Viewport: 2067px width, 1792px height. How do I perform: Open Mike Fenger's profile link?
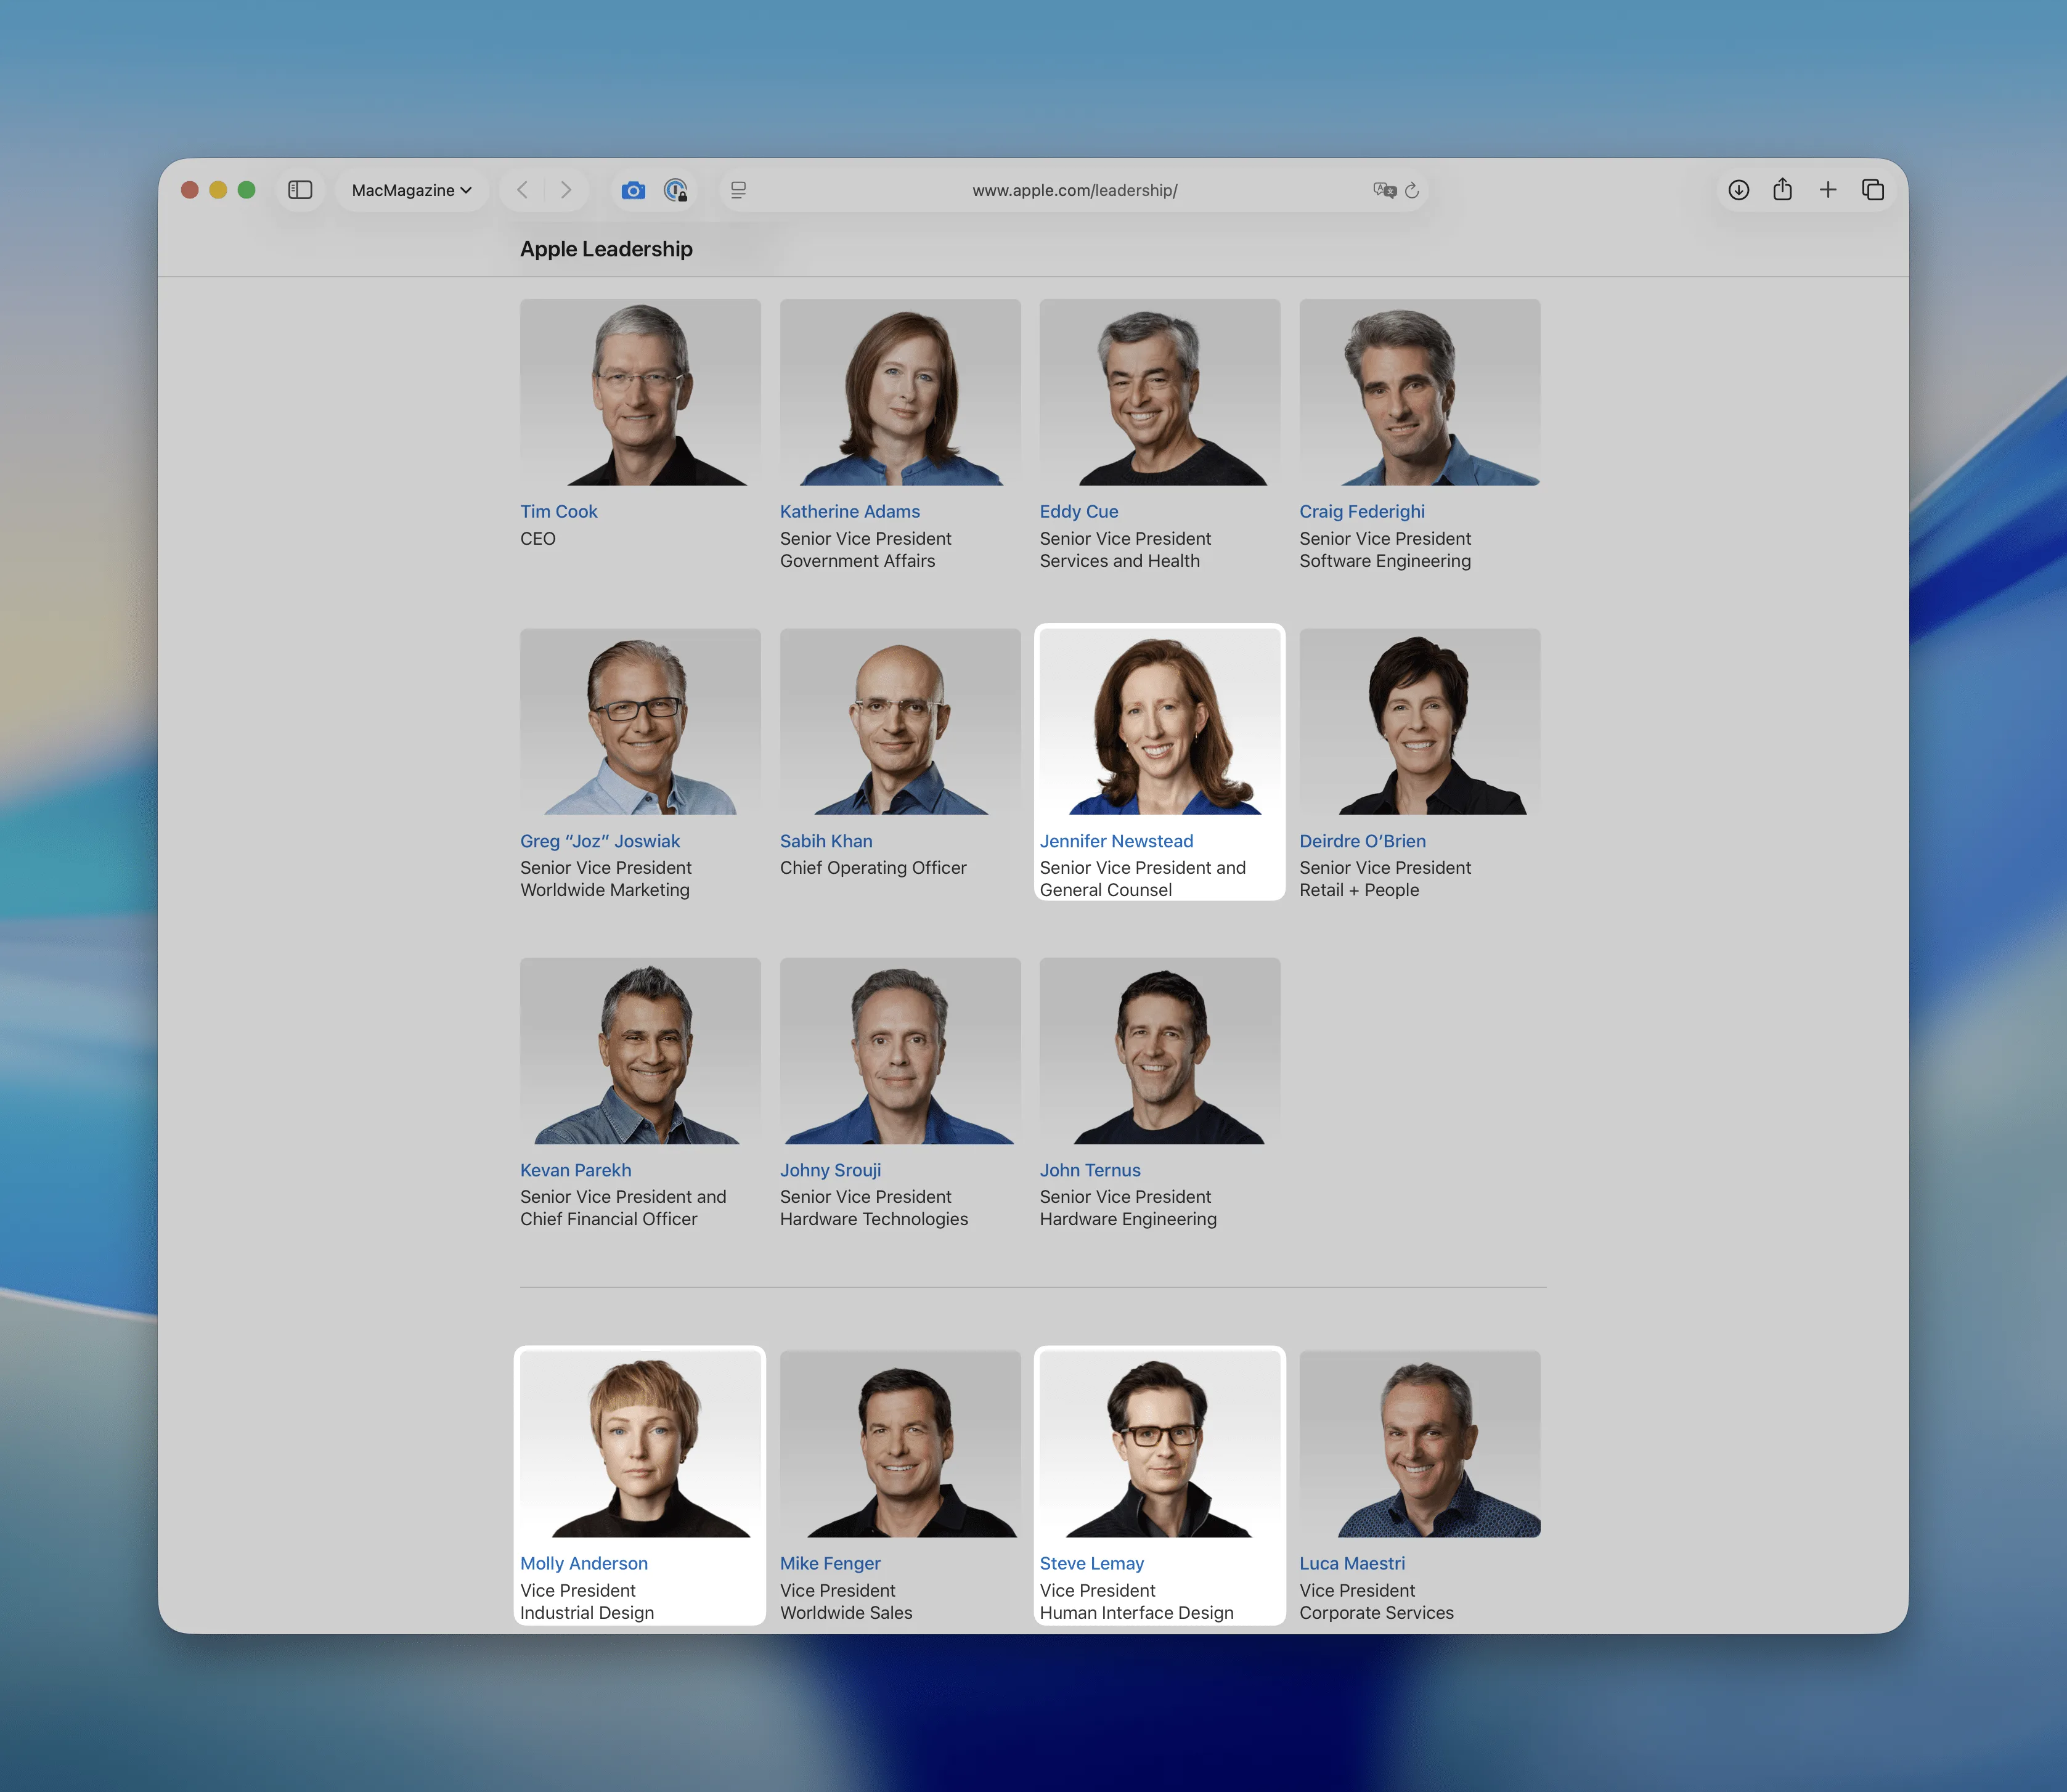click(830, 1563)
